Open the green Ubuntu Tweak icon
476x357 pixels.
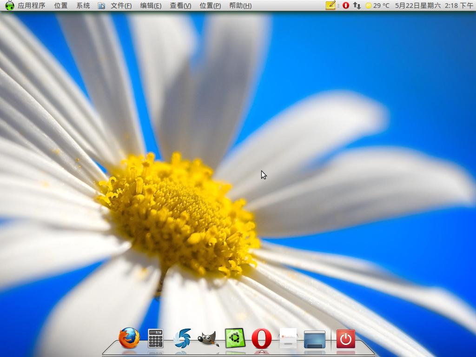coord(235,338)
